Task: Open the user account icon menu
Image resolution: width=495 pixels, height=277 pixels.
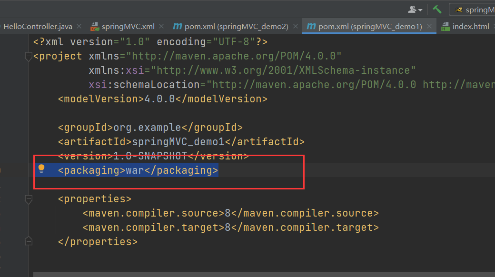Action: tap(415, 10)
